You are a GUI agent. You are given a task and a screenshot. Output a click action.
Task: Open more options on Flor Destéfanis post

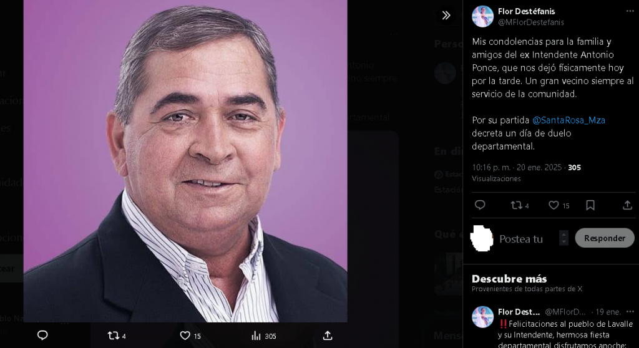(x=630, y=11)
